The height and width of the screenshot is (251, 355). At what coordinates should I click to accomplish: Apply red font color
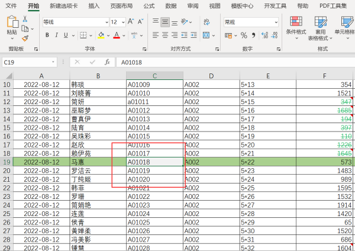(117, 35)
